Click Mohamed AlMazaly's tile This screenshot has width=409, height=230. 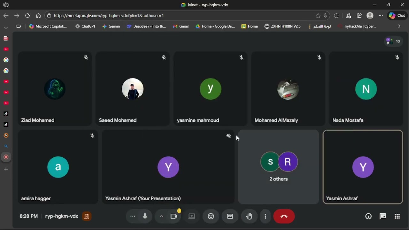tap(288, 89)
